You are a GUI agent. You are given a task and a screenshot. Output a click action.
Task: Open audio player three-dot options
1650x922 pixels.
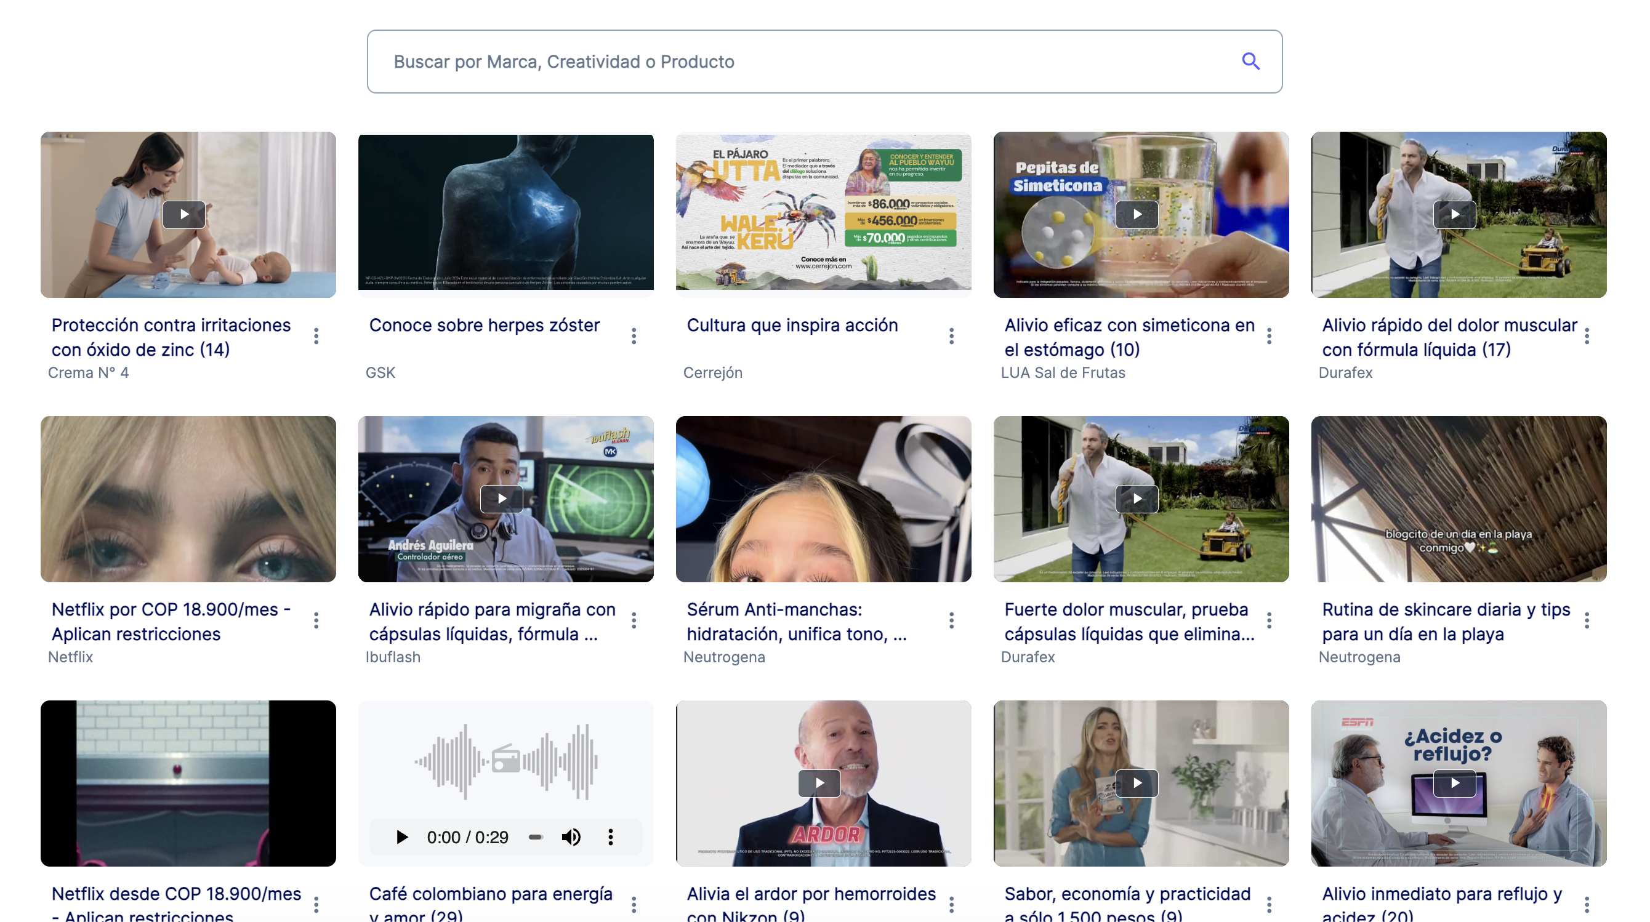click(x=610, y=837)
